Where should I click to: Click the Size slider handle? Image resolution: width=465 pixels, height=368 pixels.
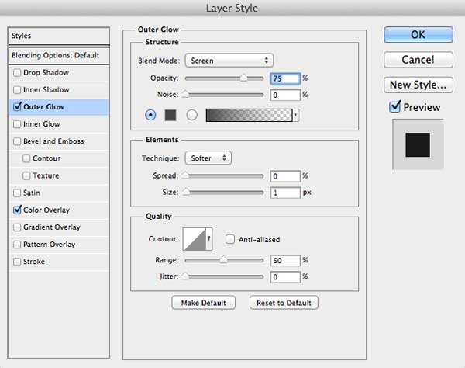[x=186, y=192]
